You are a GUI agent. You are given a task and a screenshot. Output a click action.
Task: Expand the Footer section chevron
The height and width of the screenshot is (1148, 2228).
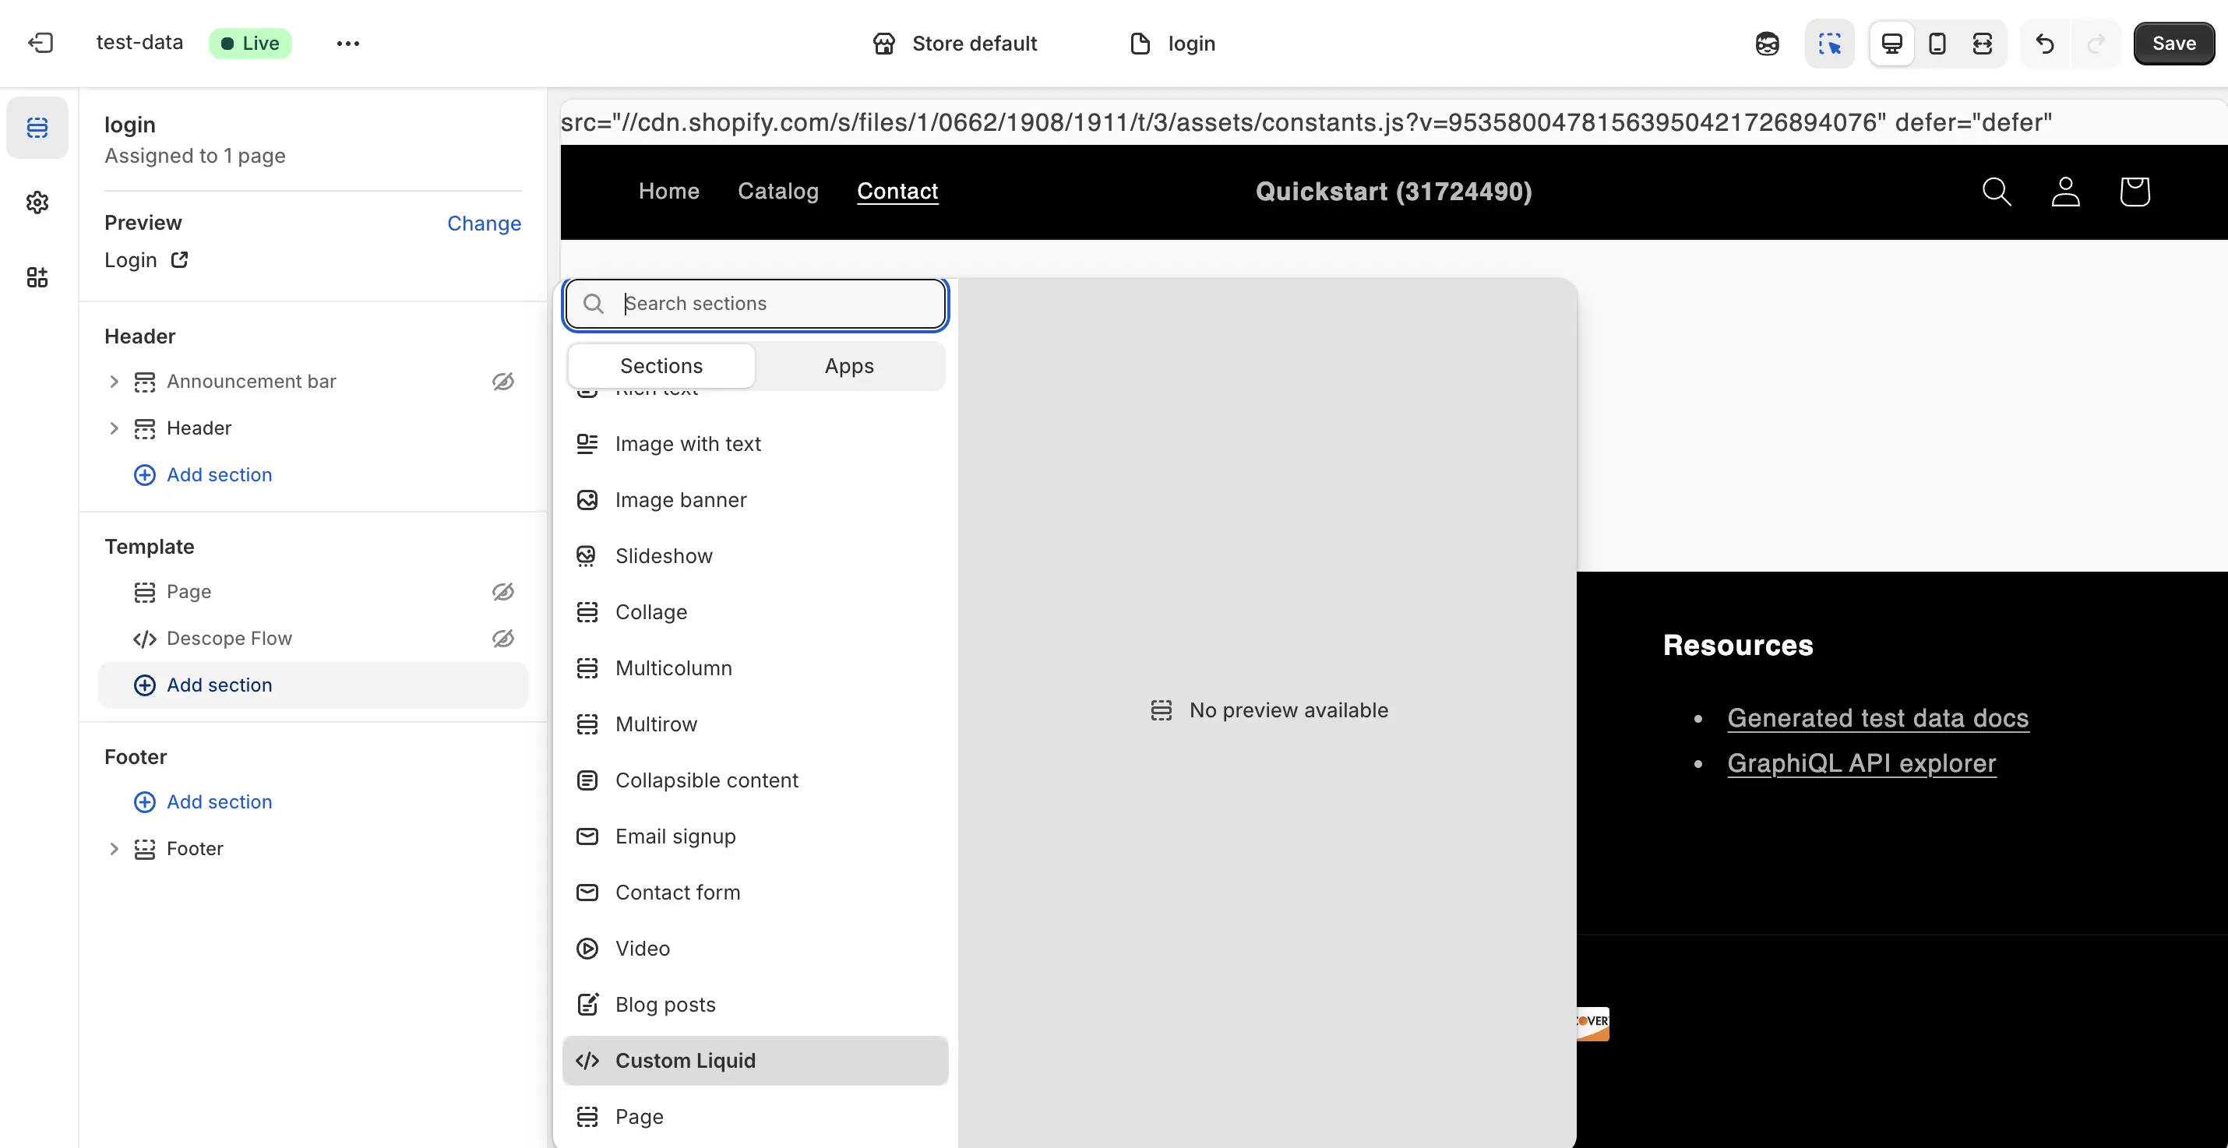point(113,848)
